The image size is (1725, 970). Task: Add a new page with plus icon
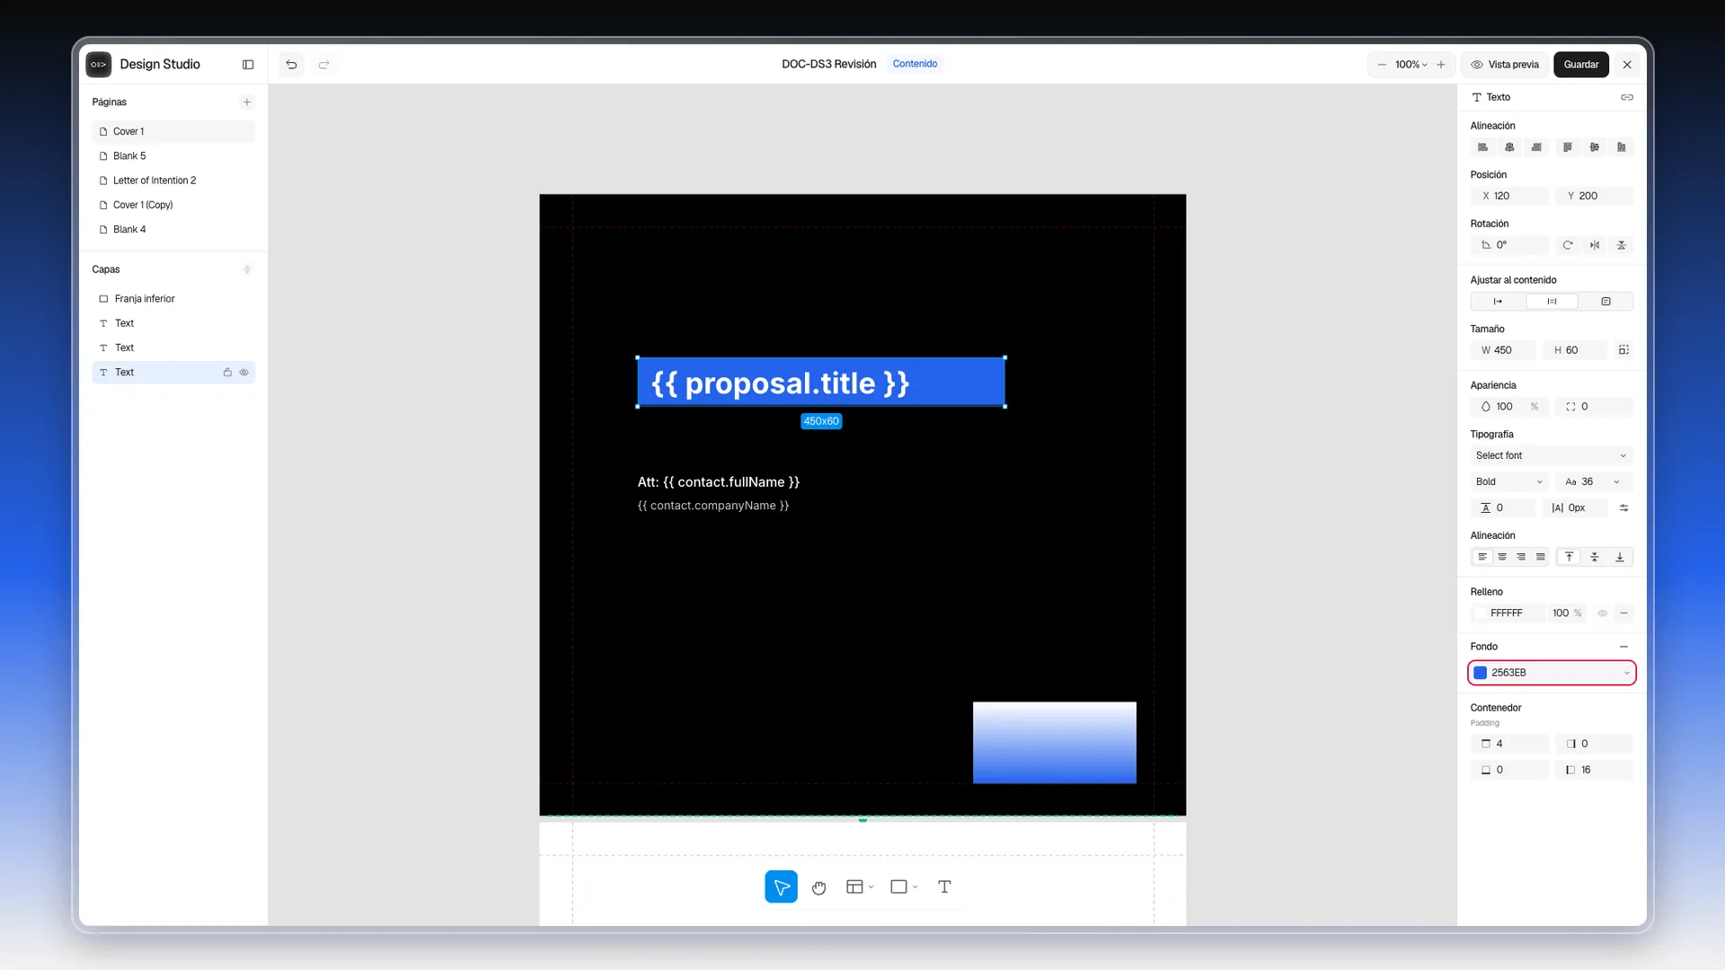coord(247,102)
